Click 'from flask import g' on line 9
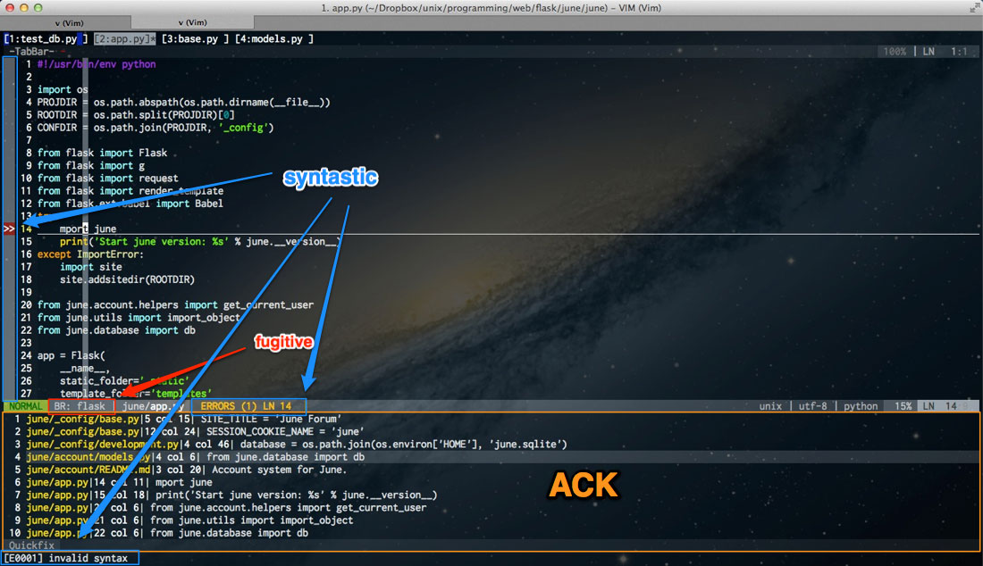The image size is (983, 566). (91, 166)
